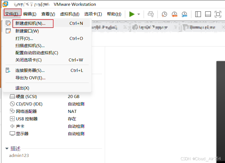Choose 打开(O)... from the file menu
Viewport: 225px width, 163px height.
pos(47,38)
